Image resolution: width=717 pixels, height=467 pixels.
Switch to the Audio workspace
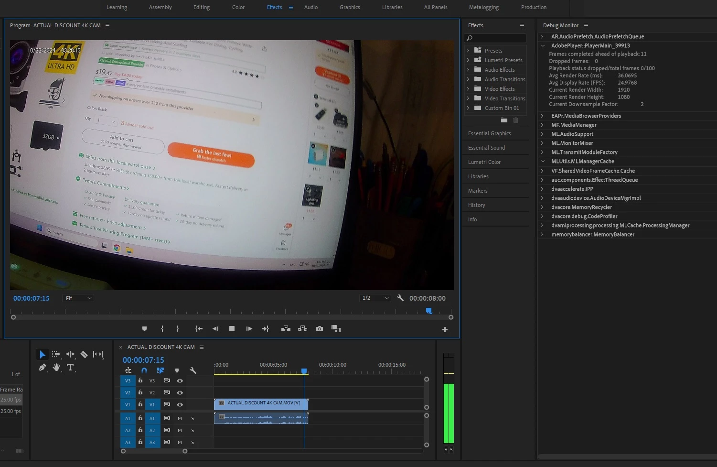[311, 7]
